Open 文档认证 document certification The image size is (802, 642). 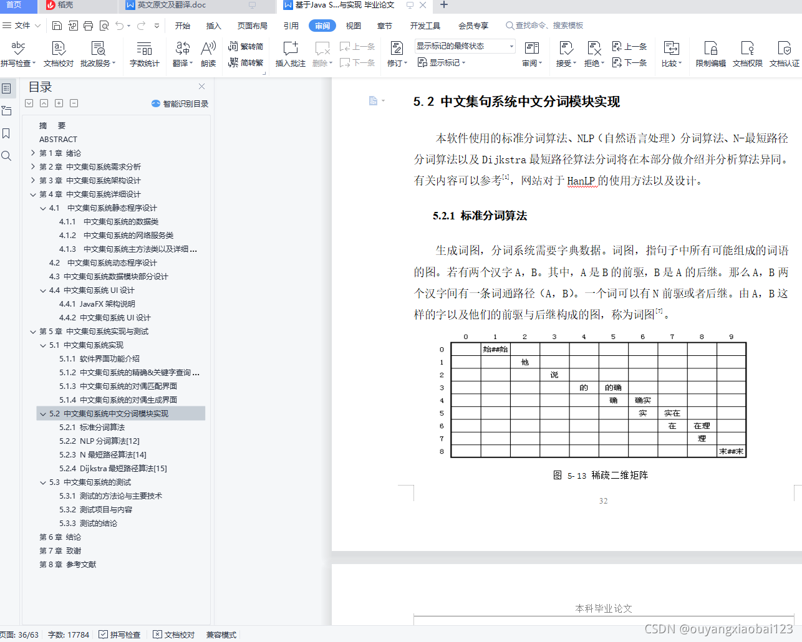click(785, 54)
